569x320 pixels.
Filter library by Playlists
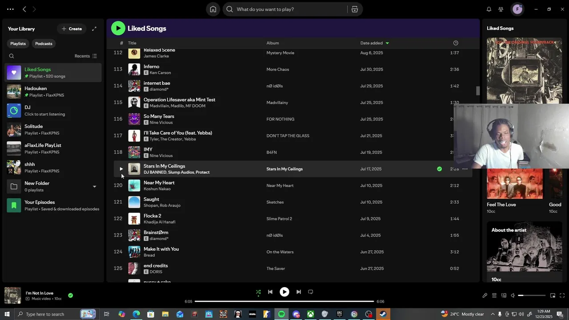pyautogui.click(x=18, y=44)
